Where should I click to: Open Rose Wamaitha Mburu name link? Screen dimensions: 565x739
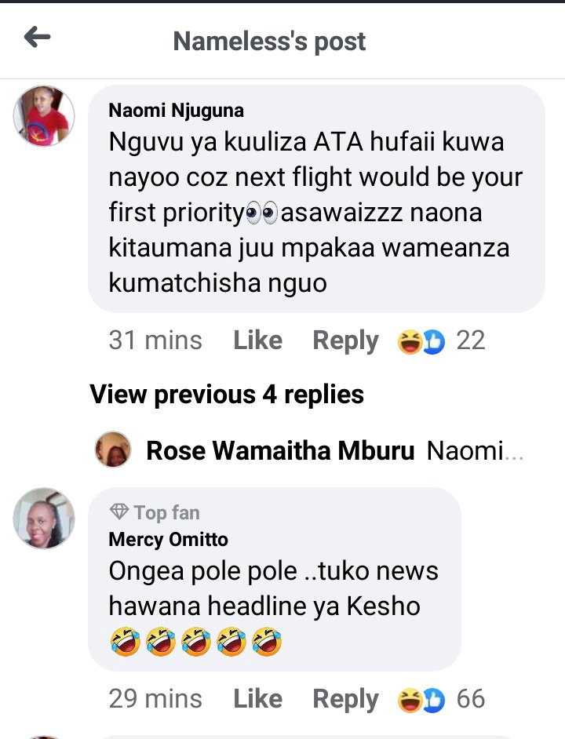[280, 450]
